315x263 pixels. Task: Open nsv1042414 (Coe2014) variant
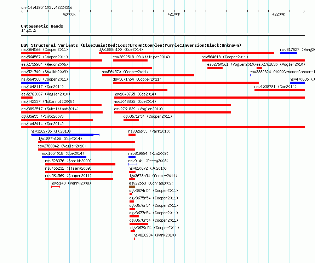[x=42, y=124]
